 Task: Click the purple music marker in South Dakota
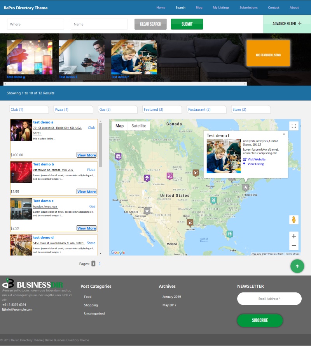pyautogui.click(x=169, y=176)
